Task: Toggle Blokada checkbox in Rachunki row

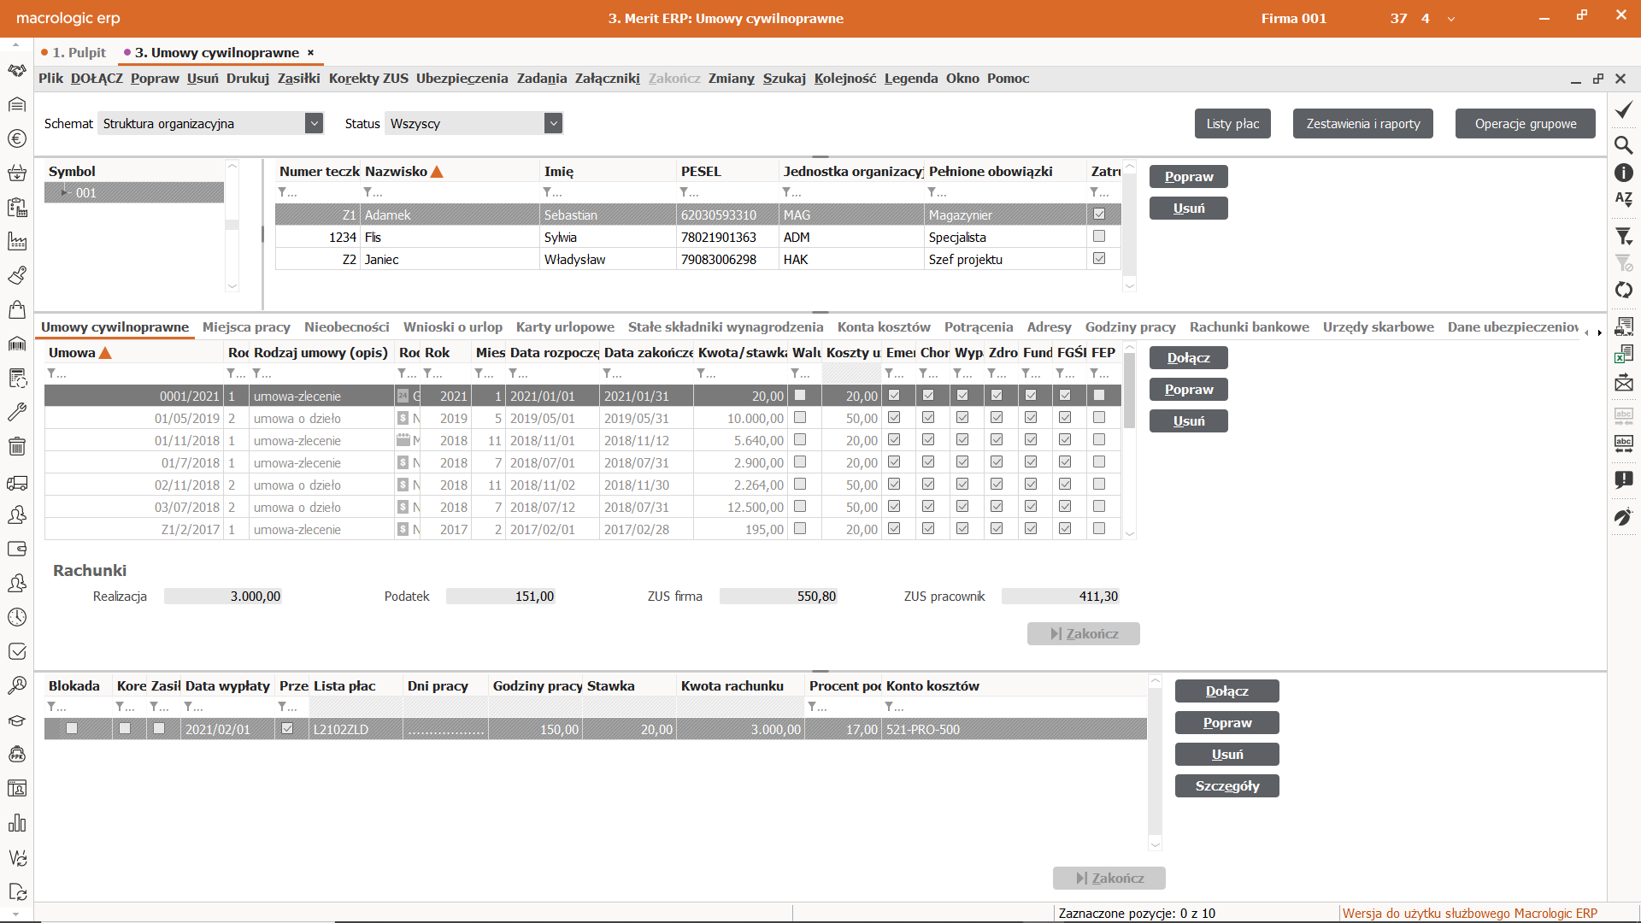Action: pos(72,729)
